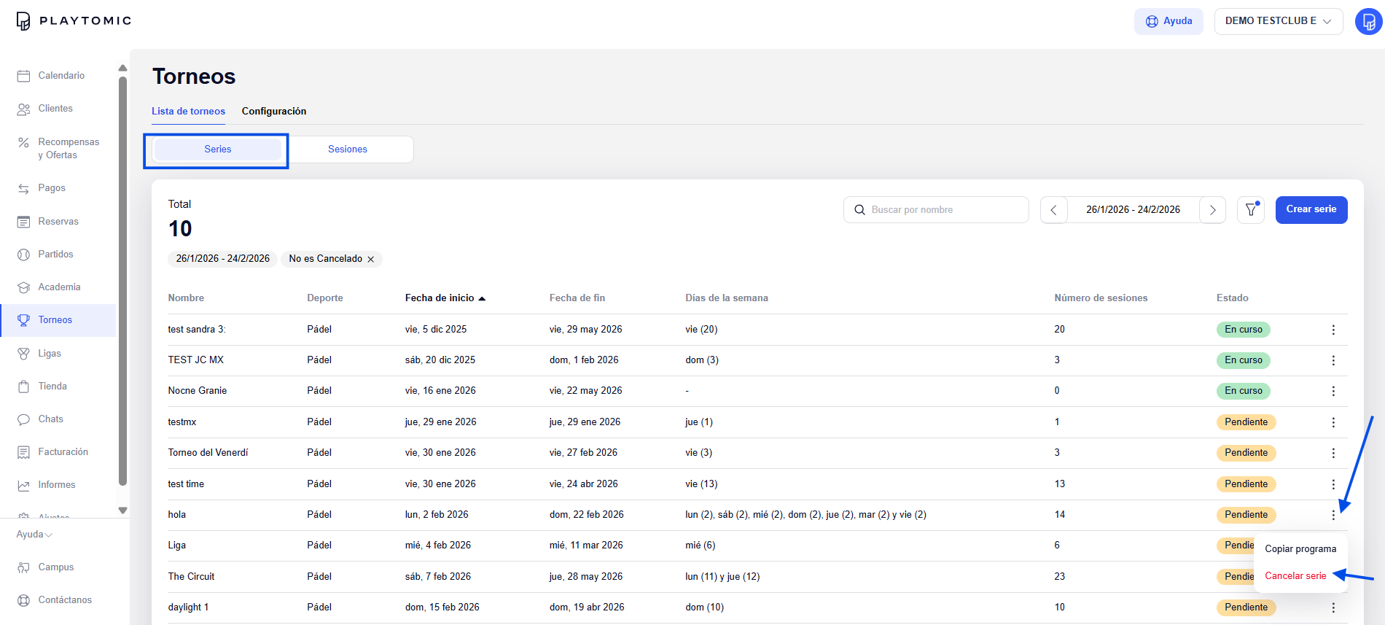Remove the No es Cancelado filter
This screenshot has width=1385, height=625.
click(370, 259)
